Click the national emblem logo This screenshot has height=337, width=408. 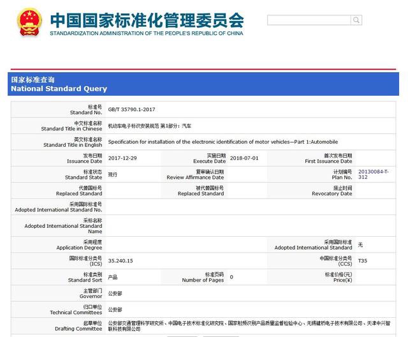[29, 22]
